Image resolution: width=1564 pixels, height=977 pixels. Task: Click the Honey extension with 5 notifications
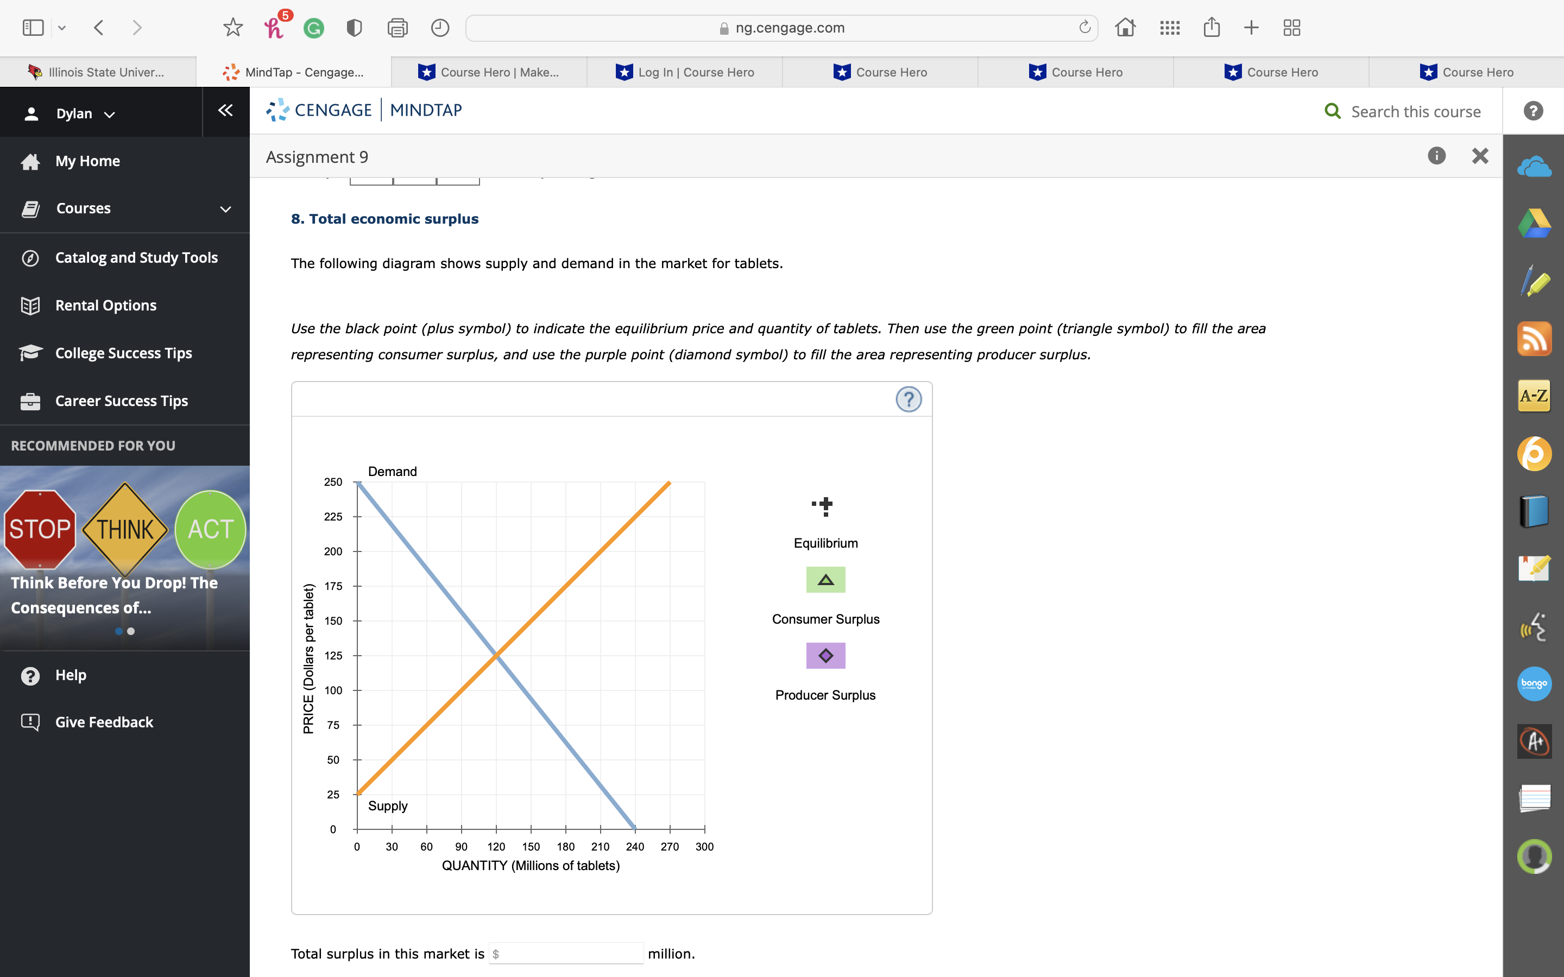[x=274, y=27]
